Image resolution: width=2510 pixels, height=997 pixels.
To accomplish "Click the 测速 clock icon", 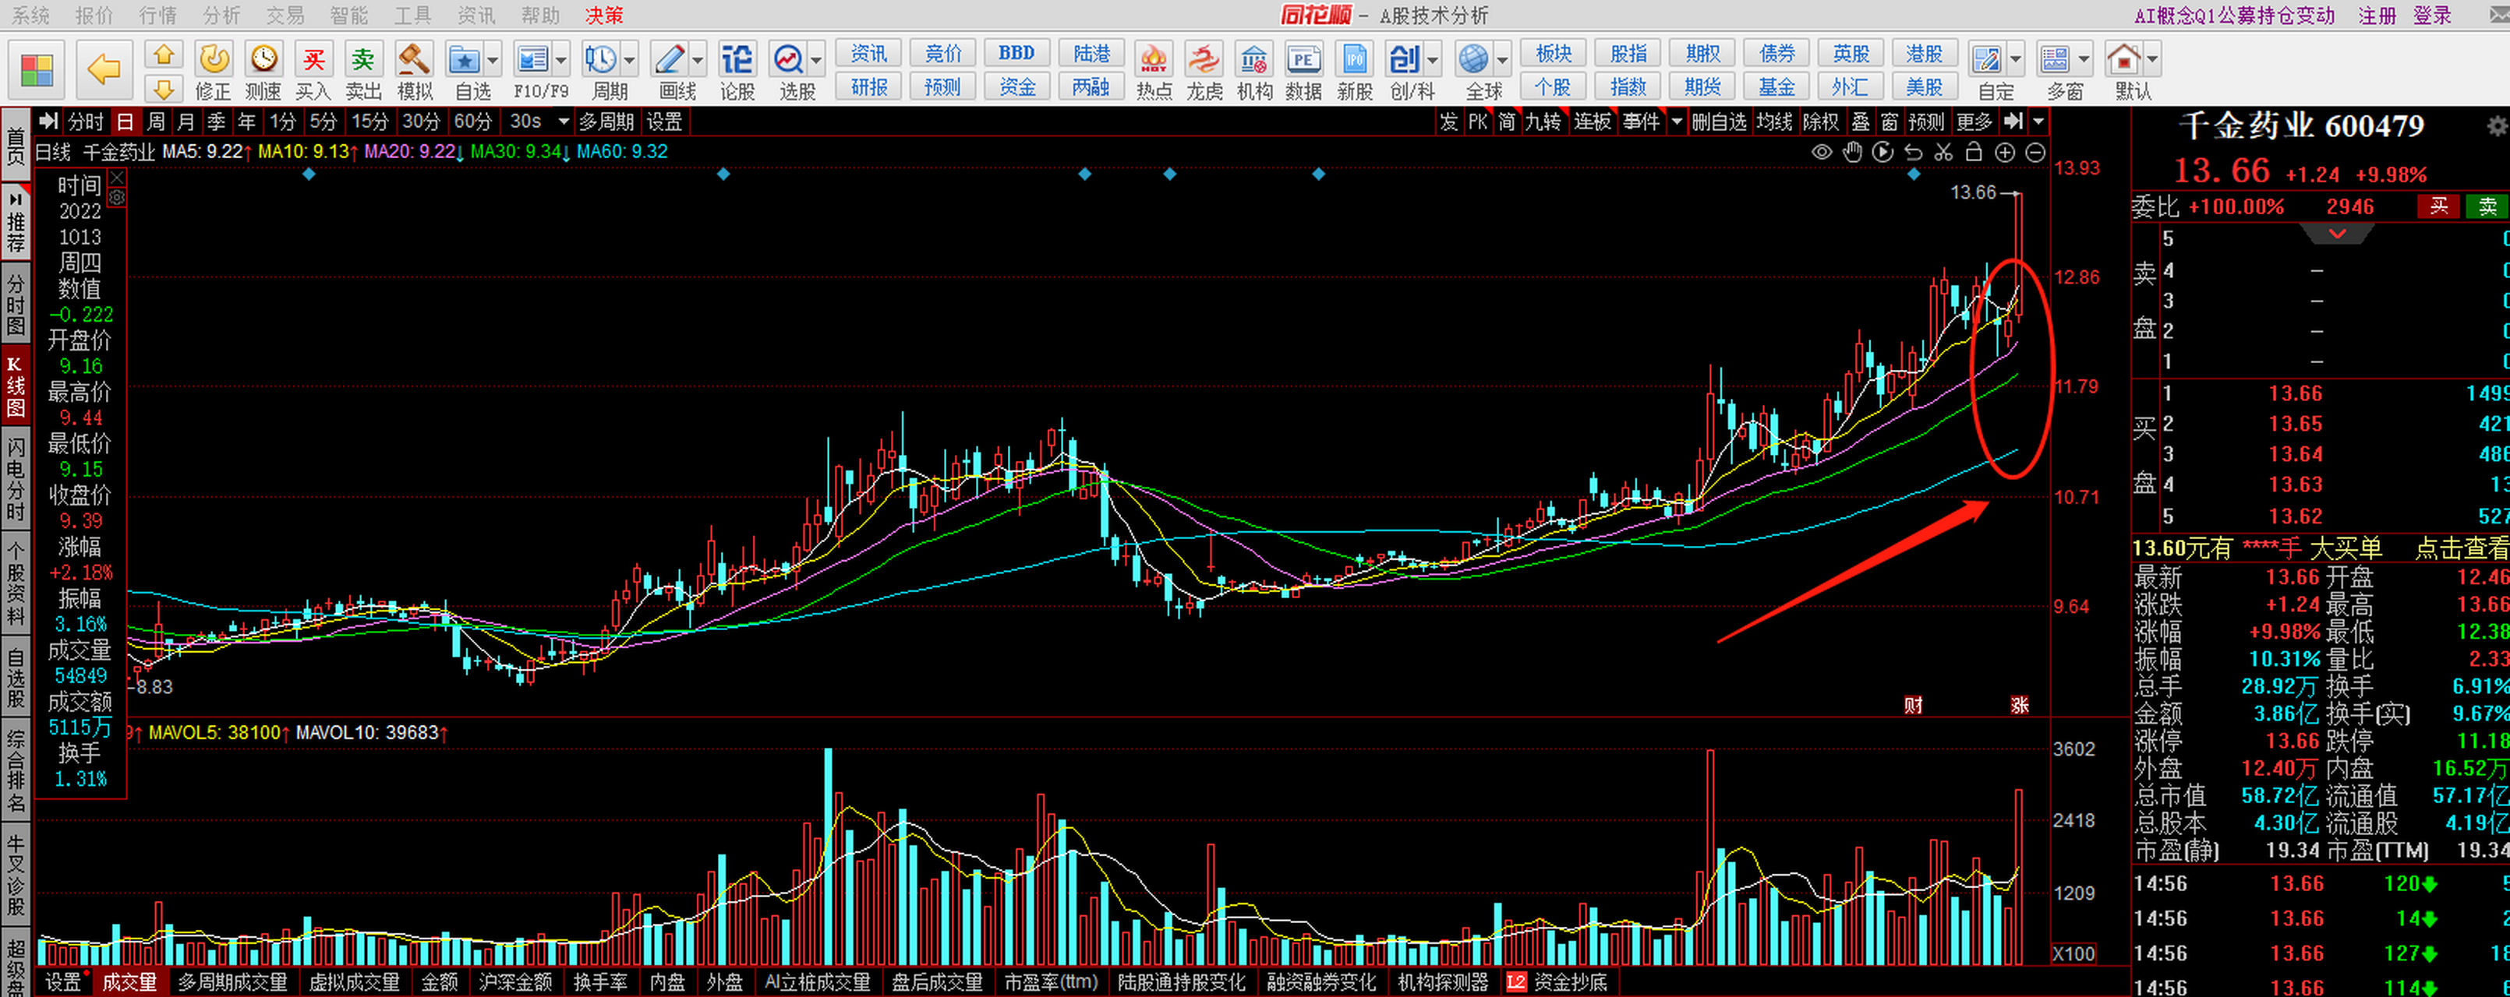I will pos(263,59).
